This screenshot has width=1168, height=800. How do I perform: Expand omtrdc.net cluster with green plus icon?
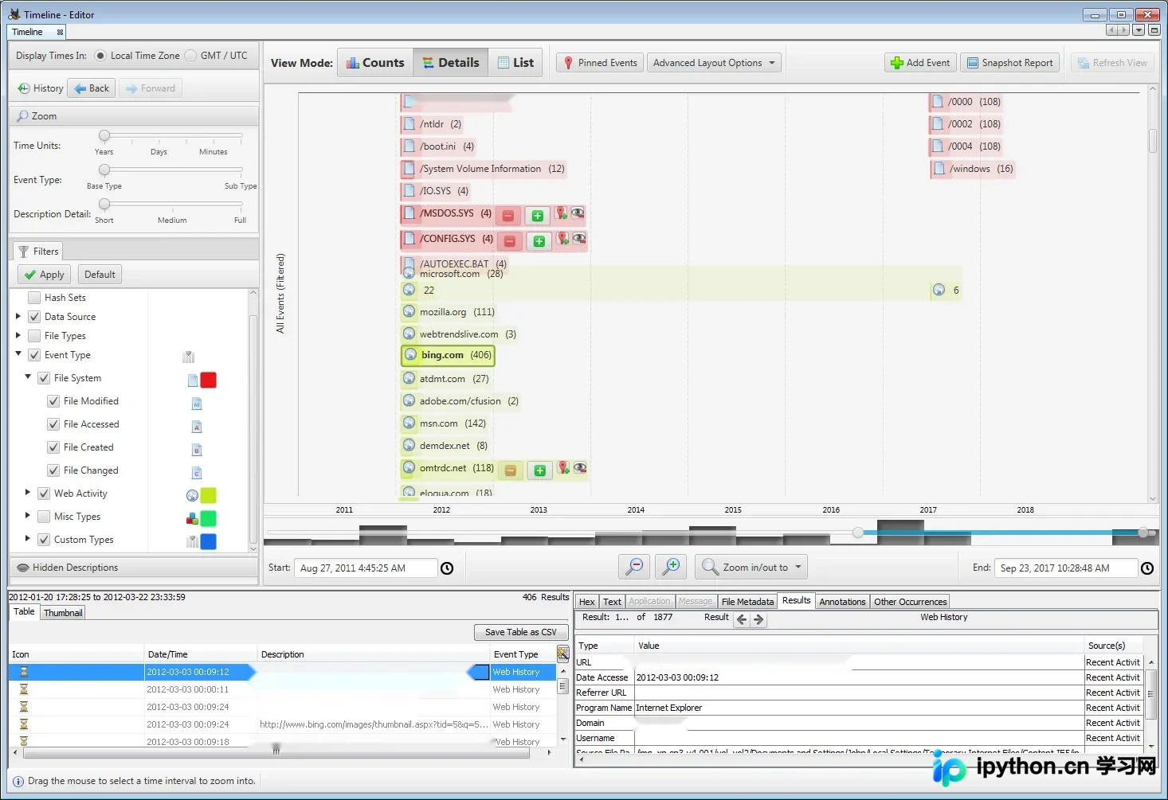point(539,470)
